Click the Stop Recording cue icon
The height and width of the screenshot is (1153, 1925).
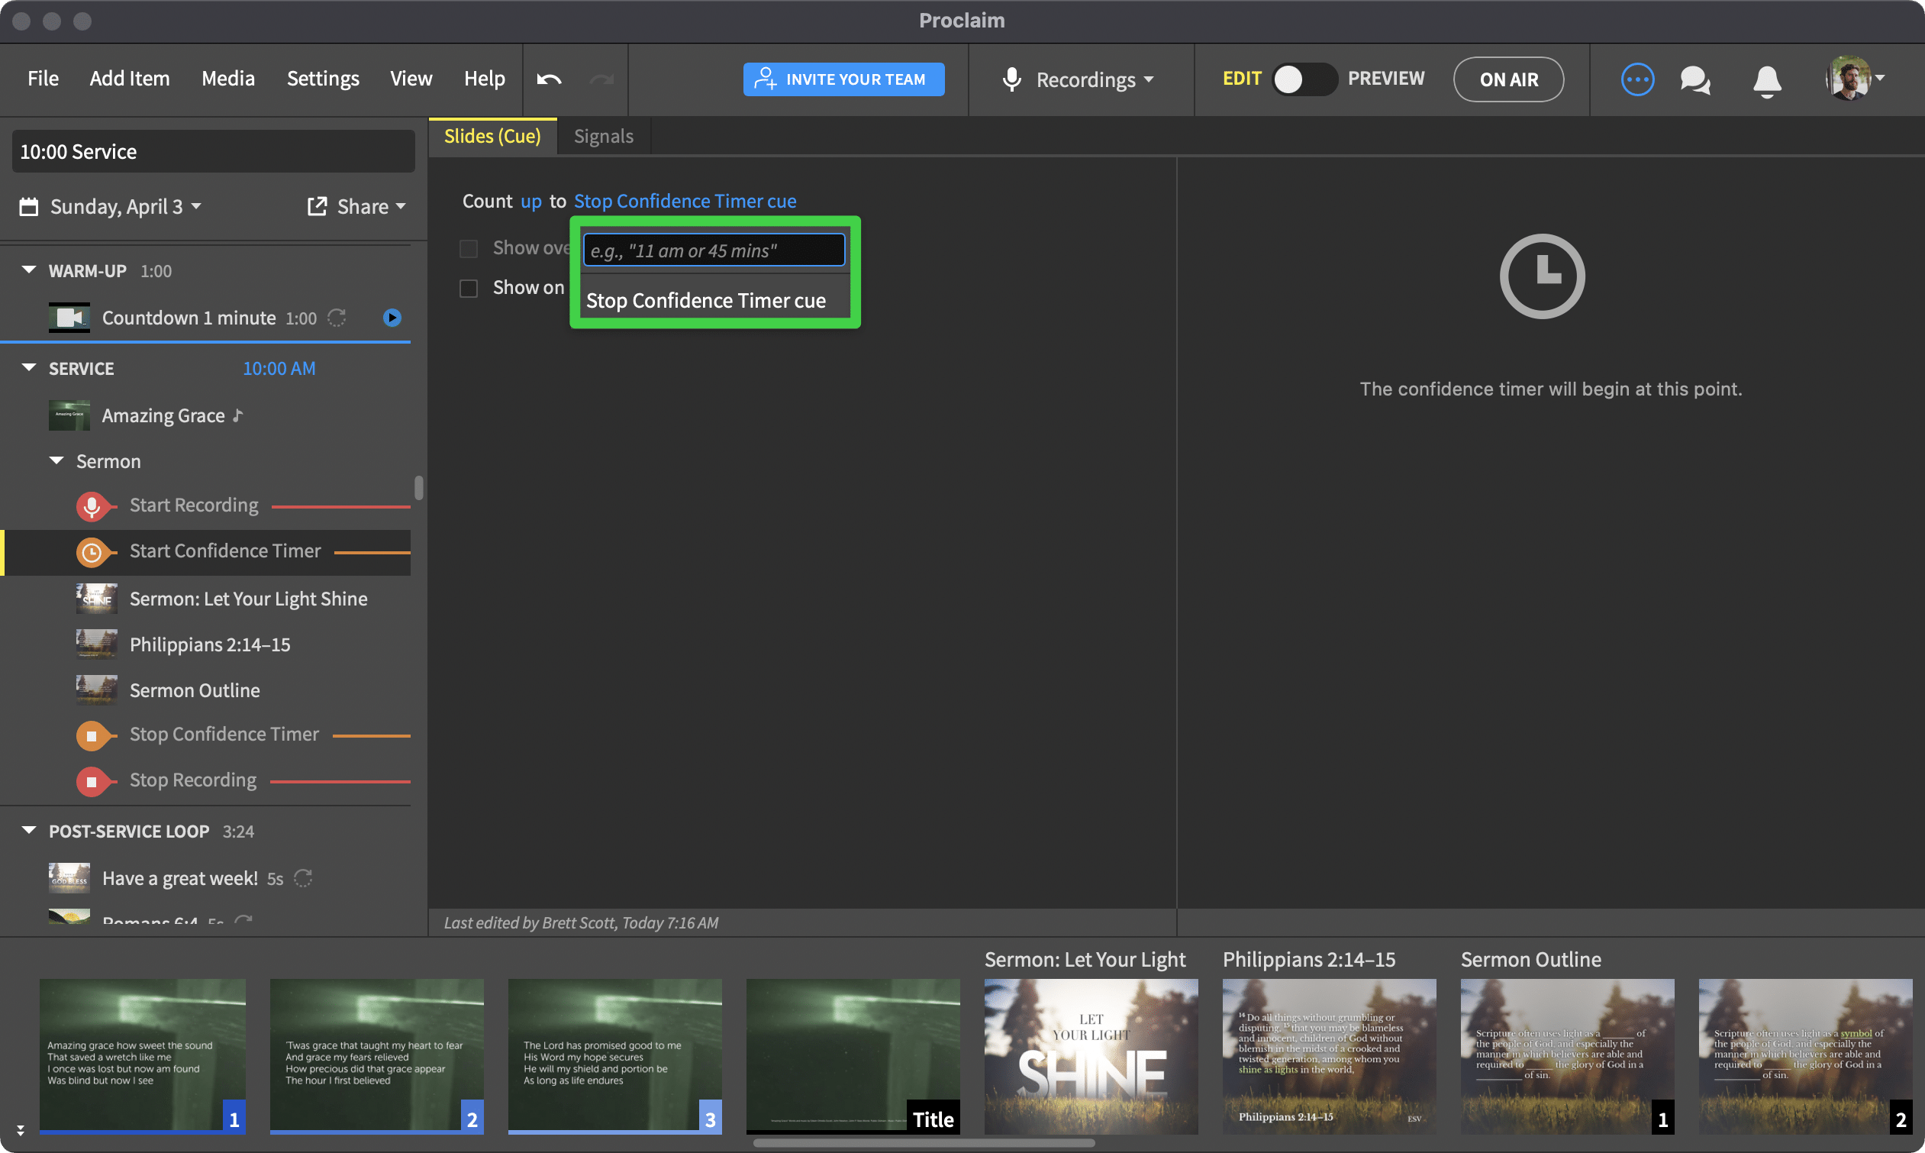pyautogui.click(x=92, y=781)
